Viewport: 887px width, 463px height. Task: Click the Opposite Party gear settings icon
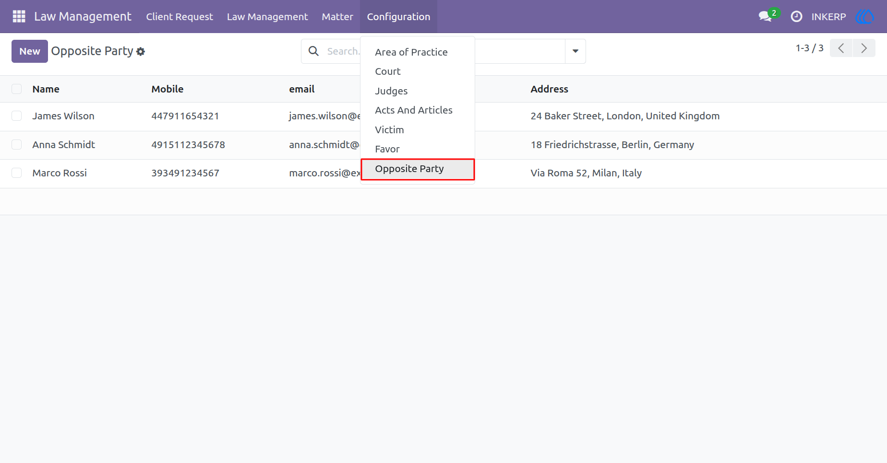pos(141,51)
